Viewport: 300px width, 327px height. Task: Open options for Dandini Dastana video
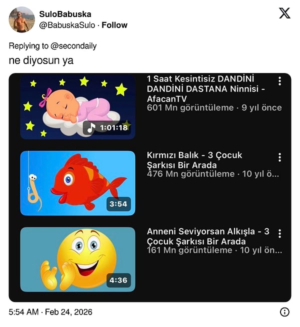pyautogui.click(x=279, y=81)
